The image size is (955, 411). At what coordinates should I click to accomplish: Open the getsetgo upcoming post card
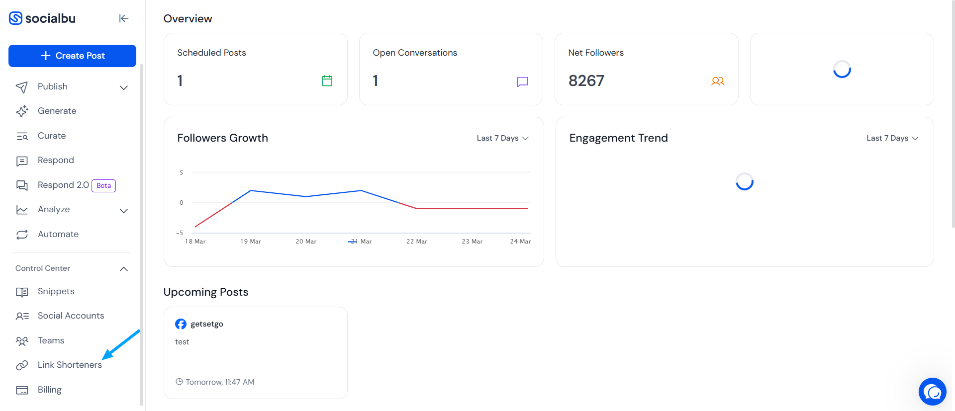pos(255,353)
